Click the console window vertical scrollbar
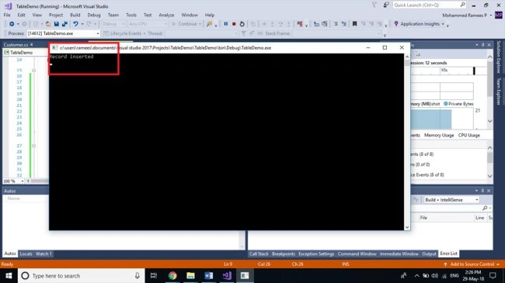Screen dimensions: 505x283 click(x=407, y=141)
